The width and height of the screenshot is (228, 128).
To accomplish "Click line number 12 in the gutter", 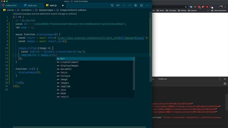I will (7, 55).
